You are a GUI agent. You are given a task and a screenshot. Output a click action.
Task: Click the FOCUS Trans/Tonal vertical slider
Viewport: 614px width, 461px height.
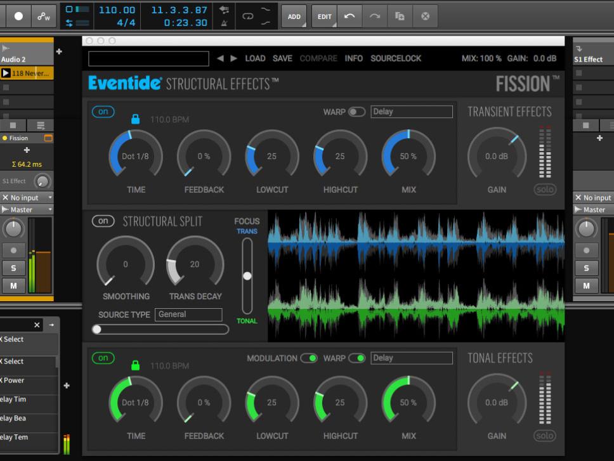coord(247,275)
